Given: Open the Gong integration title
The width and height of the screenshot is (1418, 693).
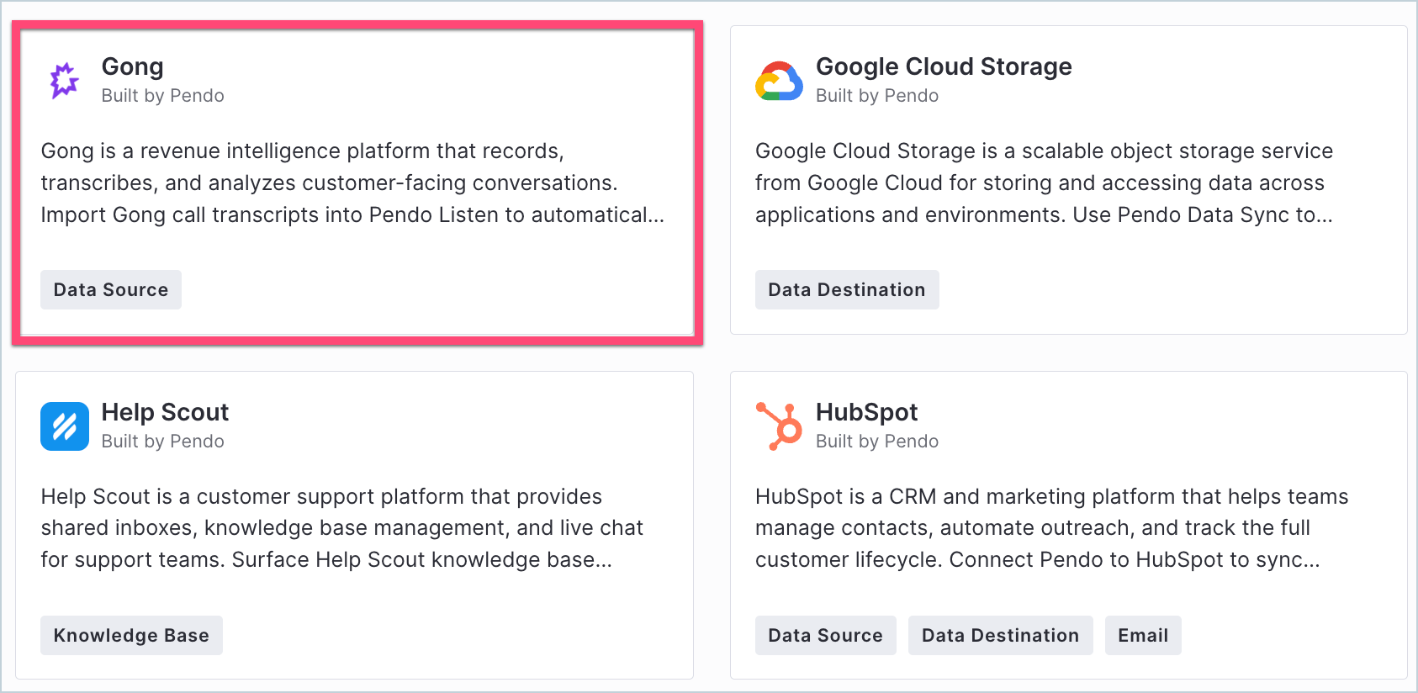Looking at the screenshot, I should pyautogui.click(x=133, y=66).
